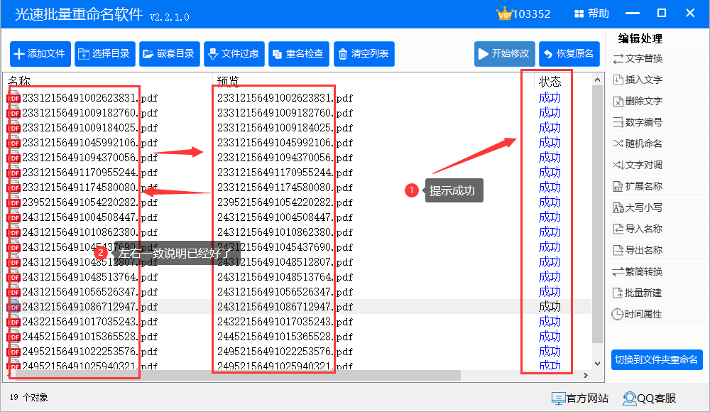The image size is (710, 412).
Task: Select the 删除文字 delete text tool
Action: (638, 101)
